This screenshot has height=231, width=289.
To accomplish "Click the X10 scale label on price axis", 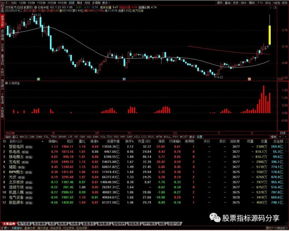I will tap(280, 79).
